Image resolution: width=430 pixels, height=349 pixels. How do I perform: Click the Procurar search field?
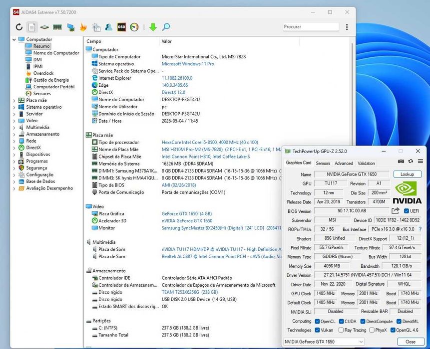click(x=311, y=27)
